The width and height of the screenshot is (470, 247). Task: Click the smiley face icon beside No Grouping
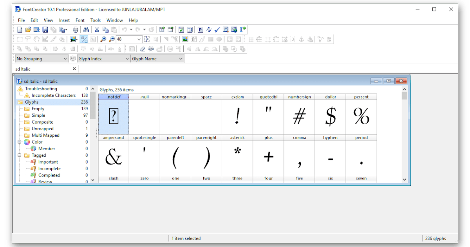(73, 59)
